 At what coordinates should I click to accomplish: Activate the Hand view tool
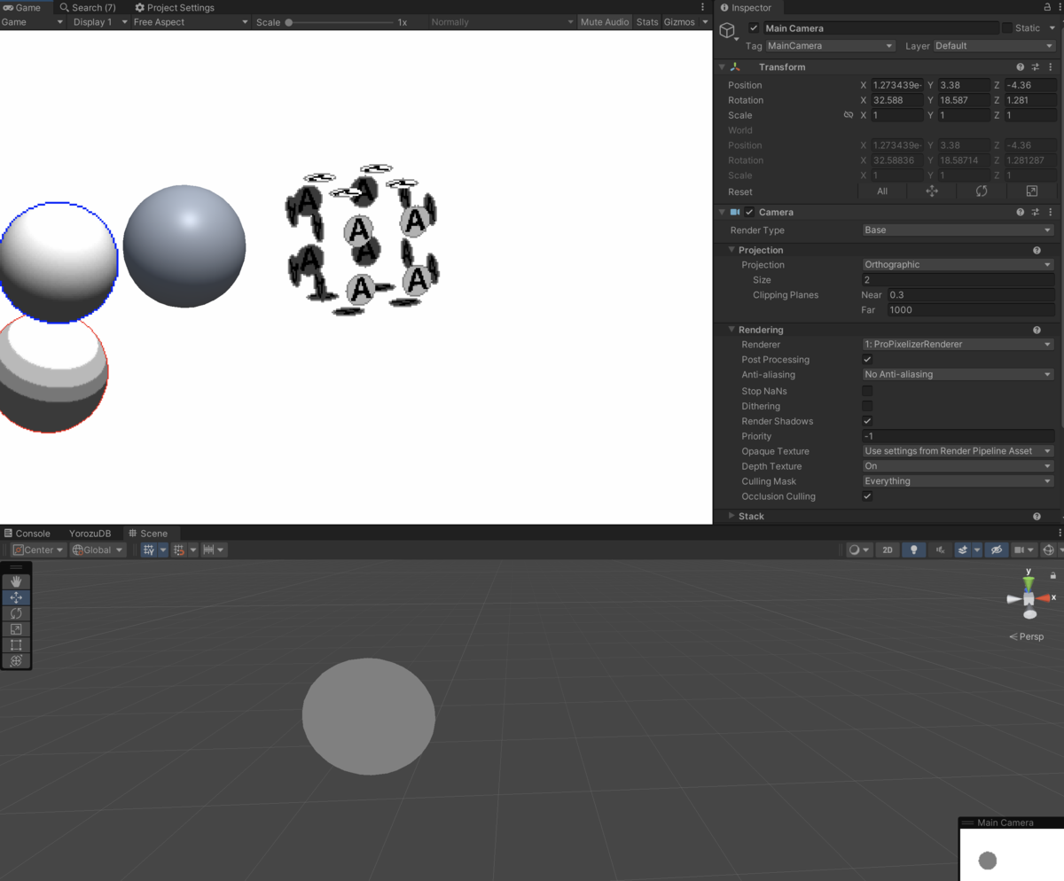[16, 581]
